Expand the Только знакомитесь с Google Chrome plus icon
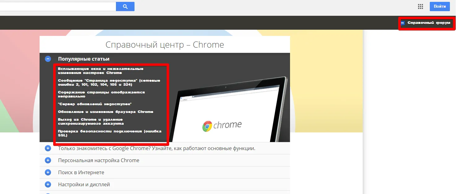Screen dimensions: 457x194 [x=48, y=149]
